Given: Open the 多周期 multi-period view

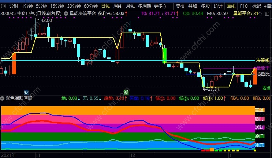Looking at the screenshot, I should click(145, 7).
